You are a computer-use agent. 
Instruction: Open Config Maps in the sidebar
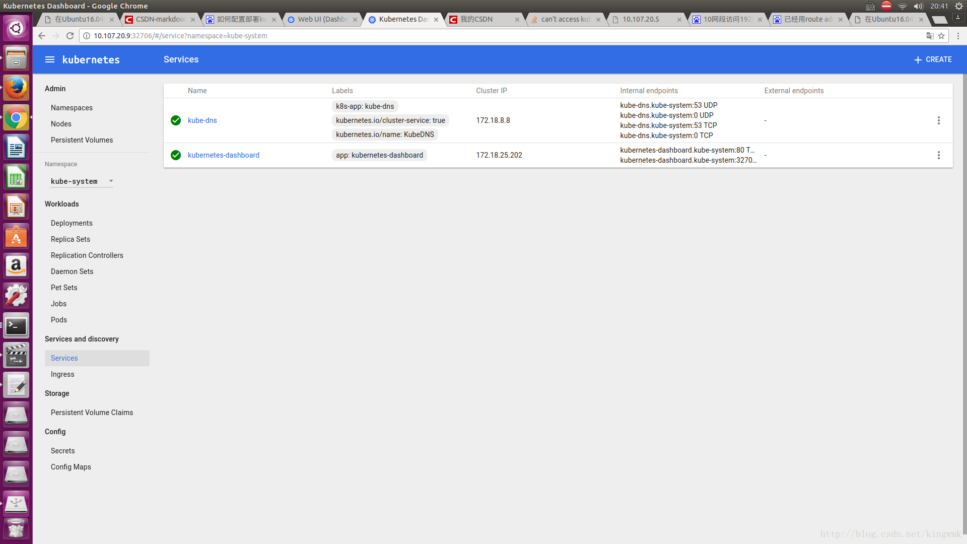[x=71, y=467]
